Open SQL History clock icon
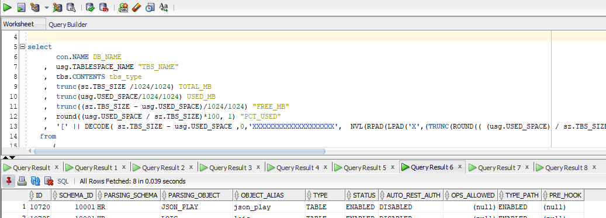This screenshot has width=606, height=218. (x=150, y=7)
